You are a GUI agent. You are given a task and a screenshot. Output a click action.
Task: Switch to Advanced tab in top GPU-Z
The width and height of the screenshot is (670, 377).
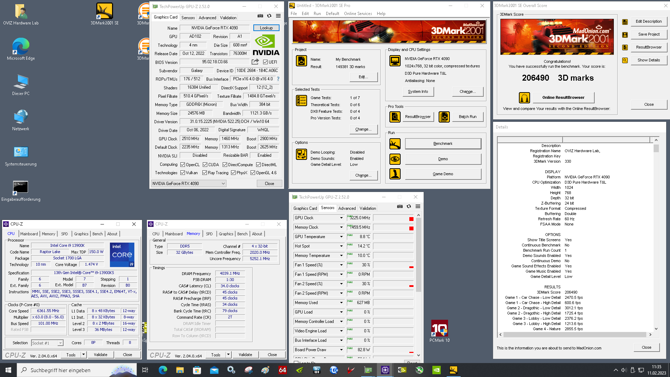208,18
